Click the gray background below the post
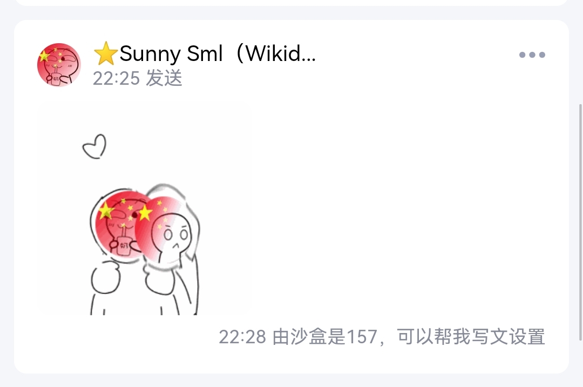 pyautogui.click(x=291, y=381)
